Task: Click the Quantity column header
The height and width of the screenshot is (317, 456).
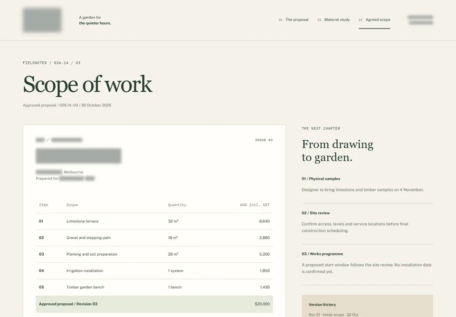Action: click(177, 205)
